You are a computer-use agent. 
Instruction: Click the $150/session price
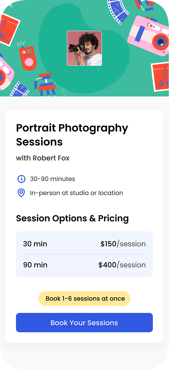[123, 244]
